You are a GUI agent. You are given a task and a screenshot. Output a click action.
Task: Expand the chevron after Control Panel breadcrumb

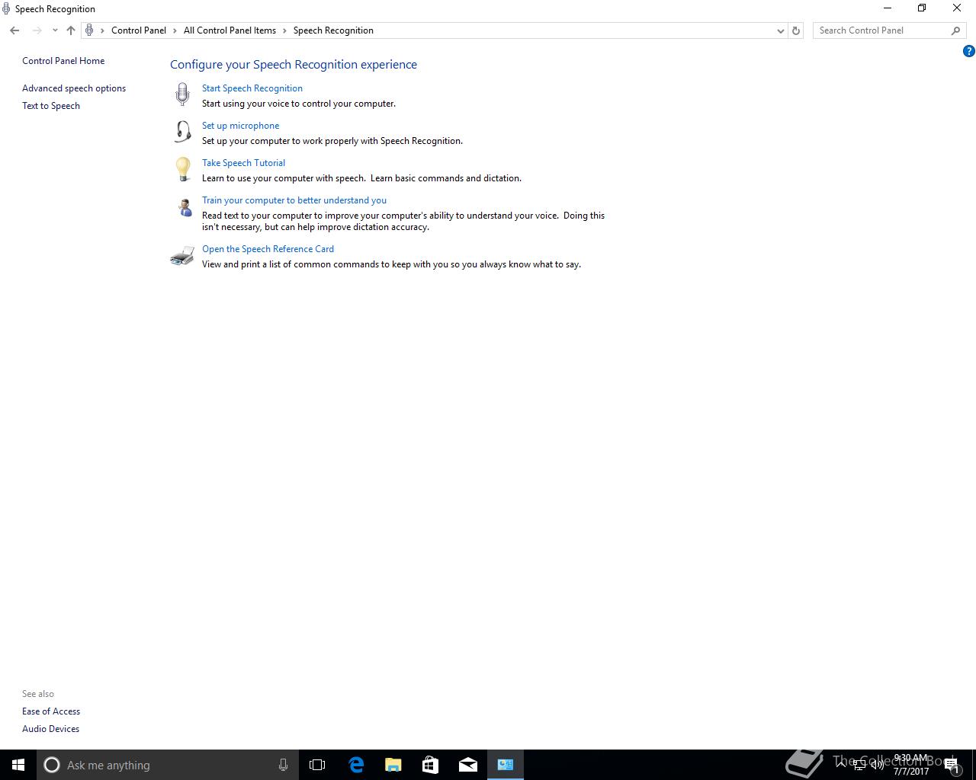point(175,30)
